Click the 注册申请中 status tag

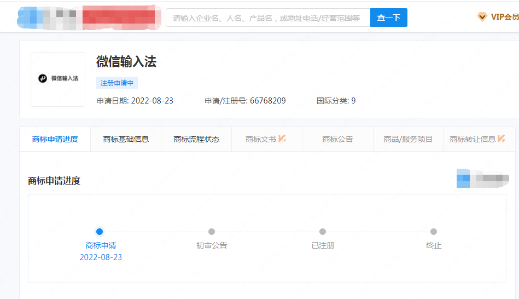point(117,83)
